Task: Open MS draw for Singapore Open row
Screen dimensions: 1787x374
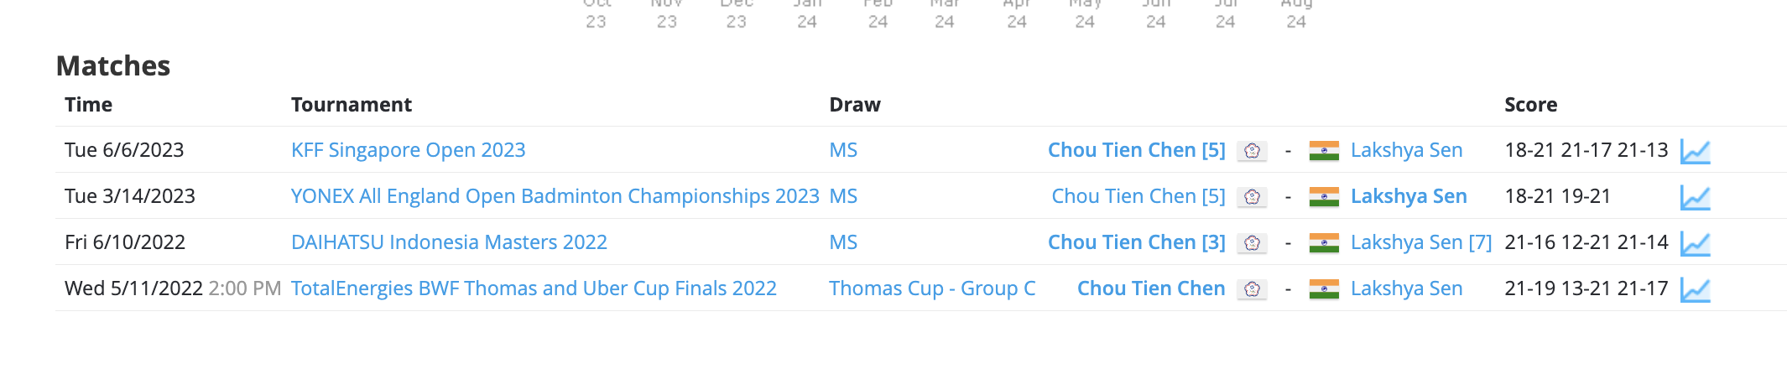Action: pyautogui.click(x=843, y=150)
